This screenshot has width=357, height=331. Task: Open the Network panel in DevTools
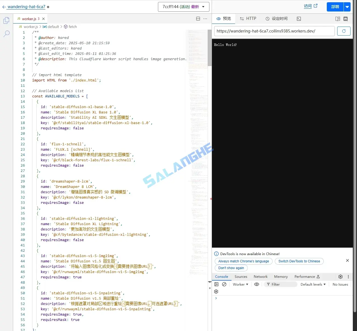tap(260, 277)
